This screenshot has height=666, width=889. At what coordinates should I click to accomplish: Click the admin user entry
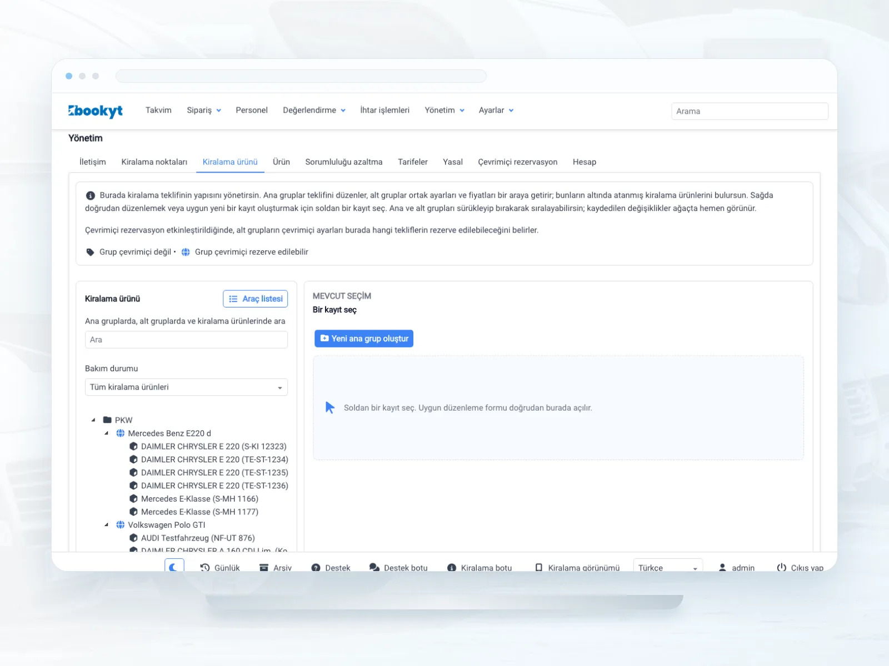pyautogui.click(x=736, y=568)
